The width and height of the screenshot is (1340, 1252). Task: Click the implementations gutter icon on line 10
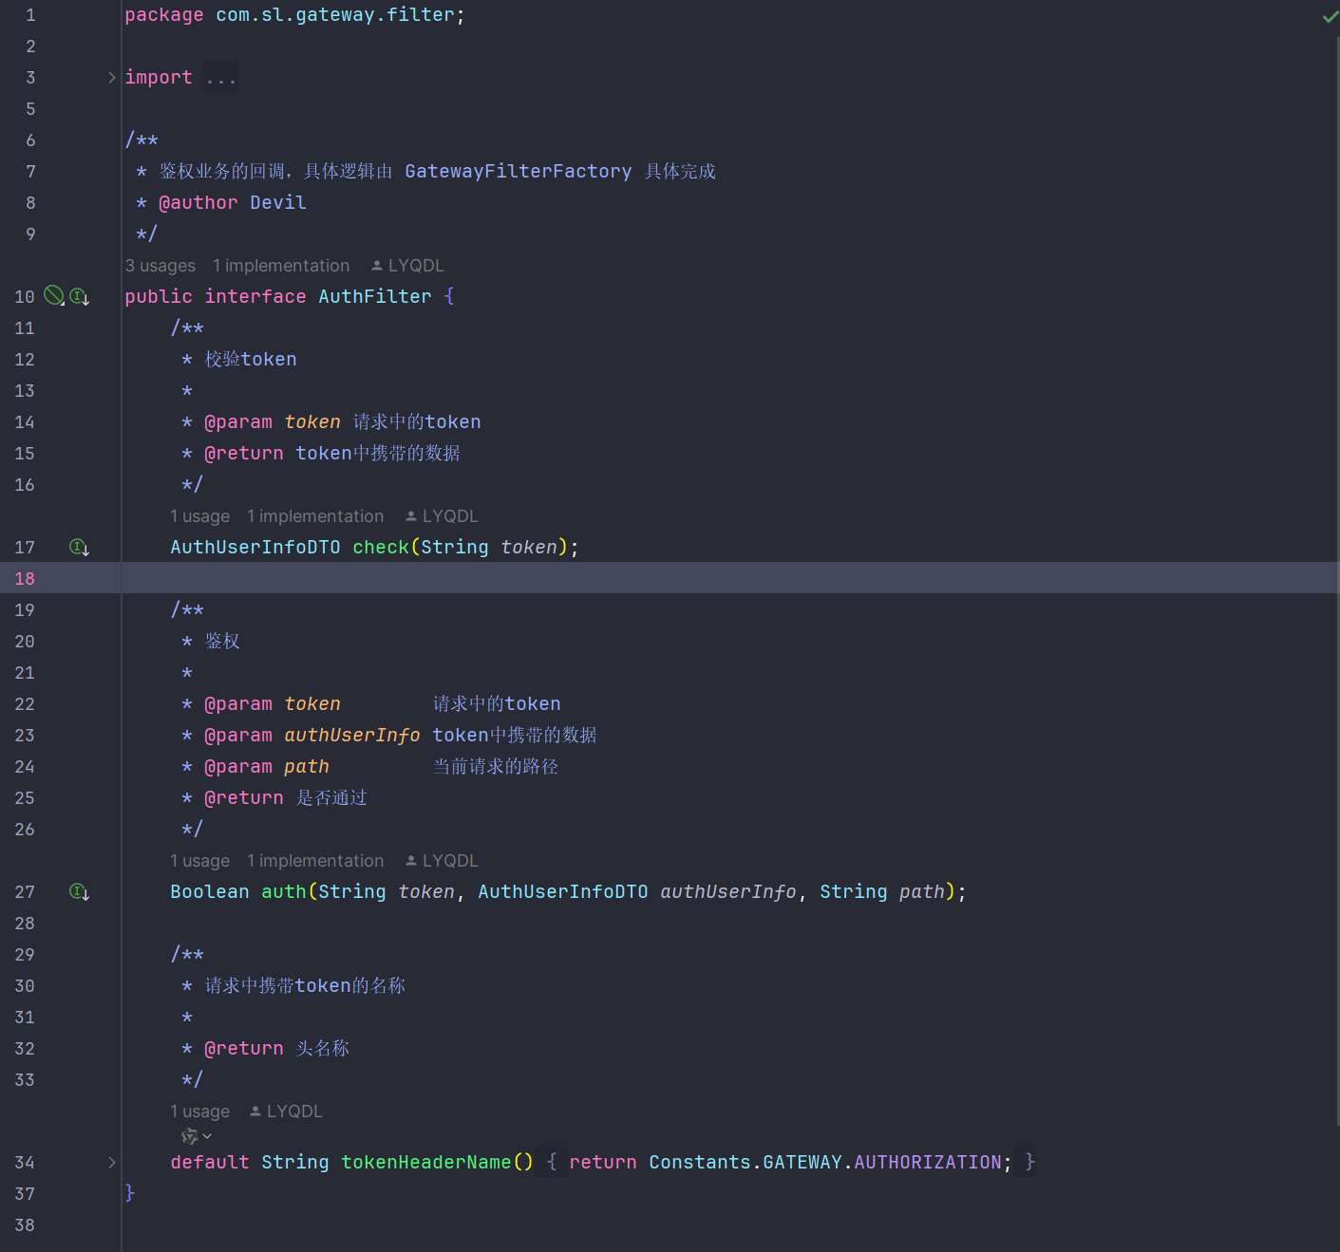[80, 297]
